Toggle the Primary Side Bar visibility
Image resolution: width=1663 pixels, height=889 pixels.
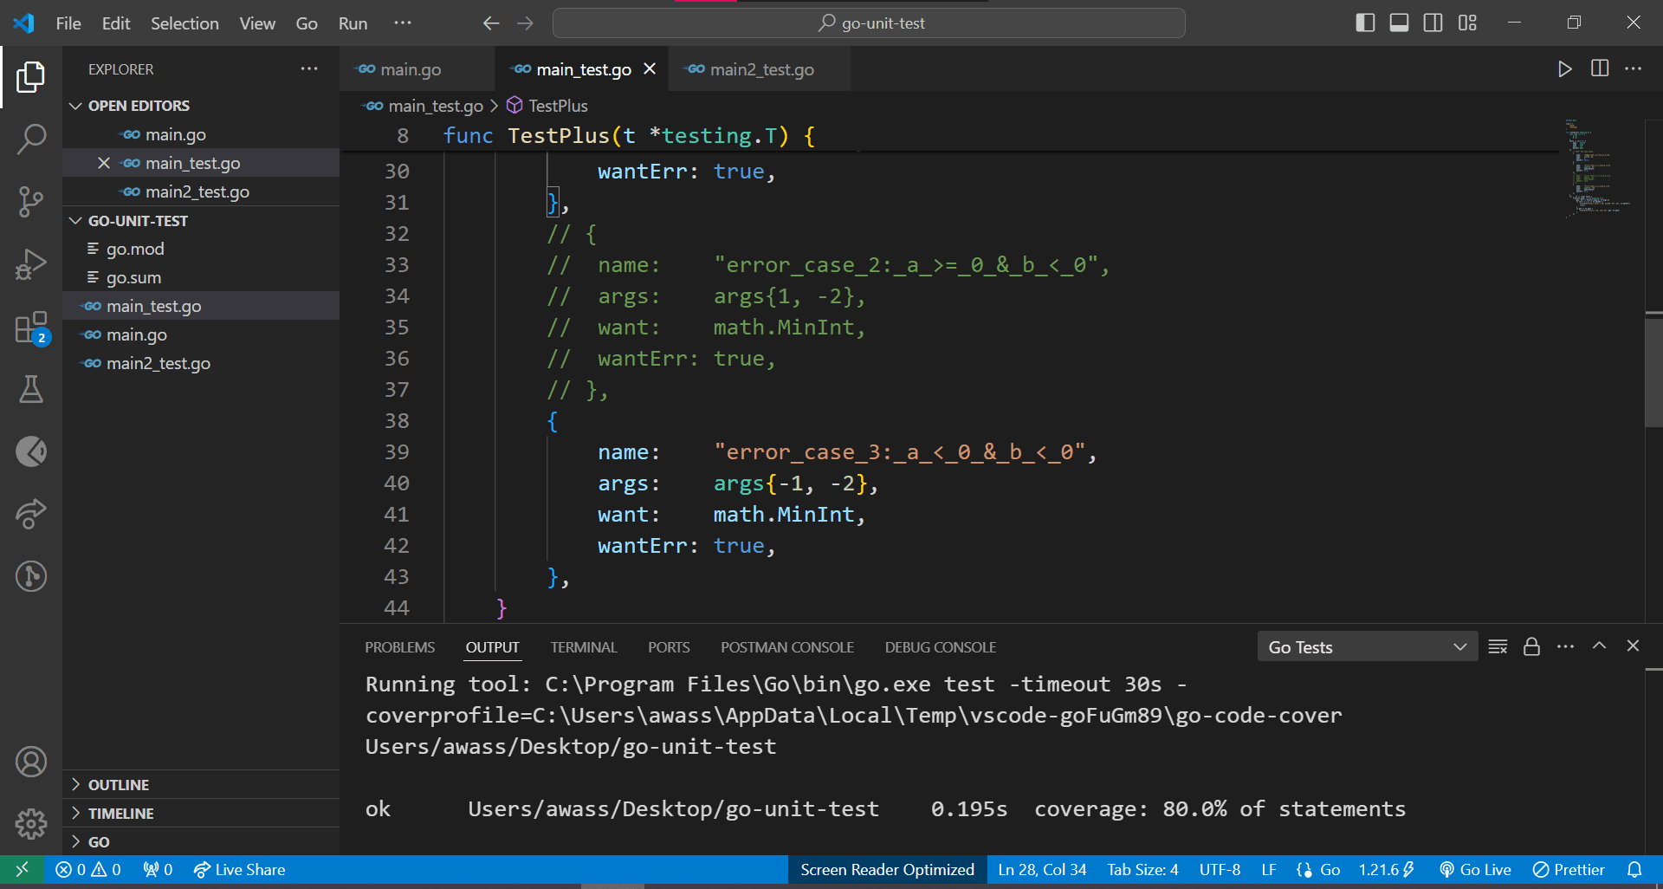click(x=1365, y=23)
